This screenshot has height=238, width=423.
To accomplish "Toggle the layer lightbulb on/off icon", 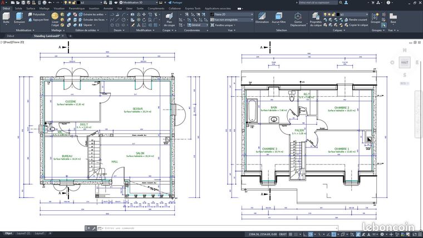I will click(326, 14).
